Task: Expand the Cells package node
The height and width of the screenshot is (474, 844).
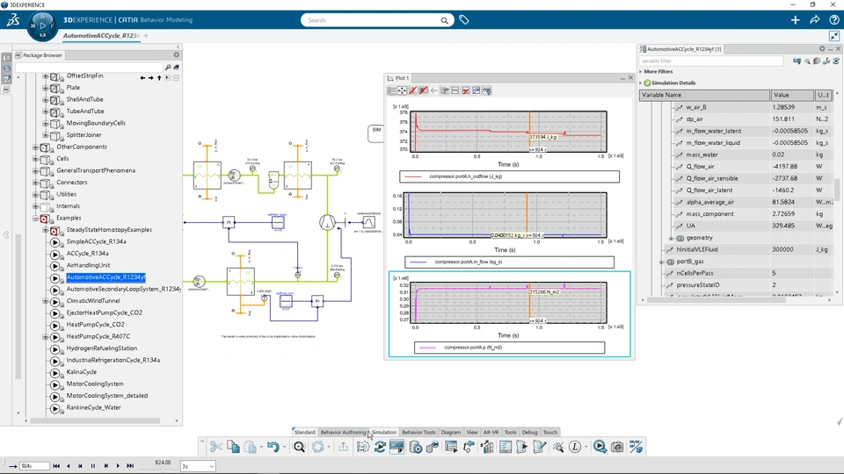Action: pyautogui.click(x=35, y=159)
